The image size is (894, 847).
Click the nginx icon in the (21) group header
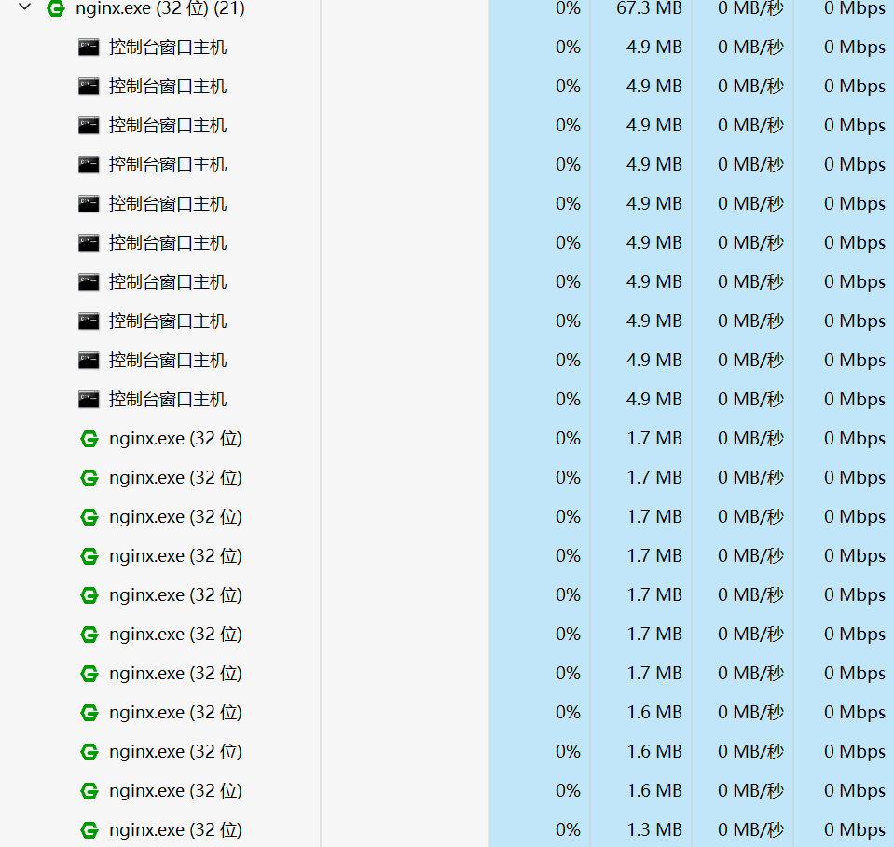(x=56, y=8)
